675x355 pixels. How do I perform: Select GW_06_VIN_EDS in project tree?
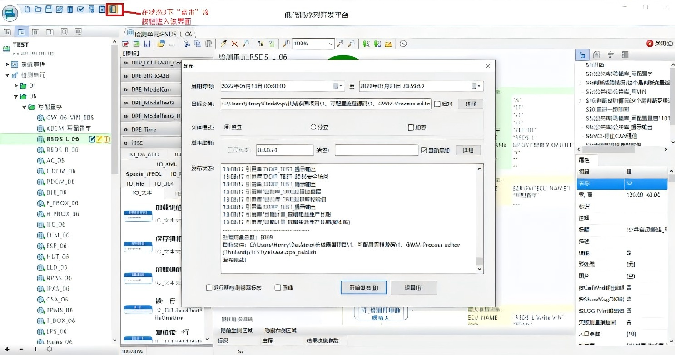(x=69, y=118)
